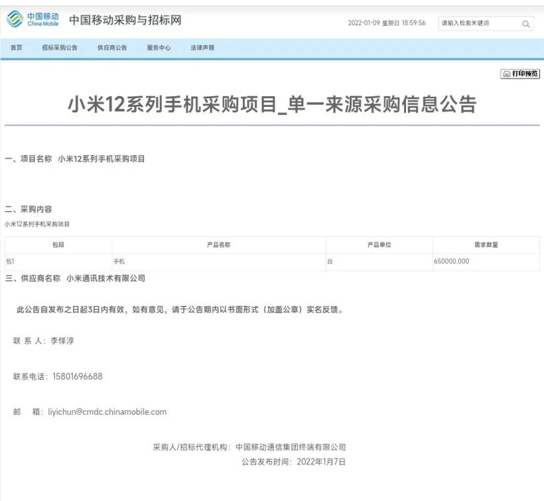Click the 需求数量 column header
The image size is (544, 501).
pos(486,245)
